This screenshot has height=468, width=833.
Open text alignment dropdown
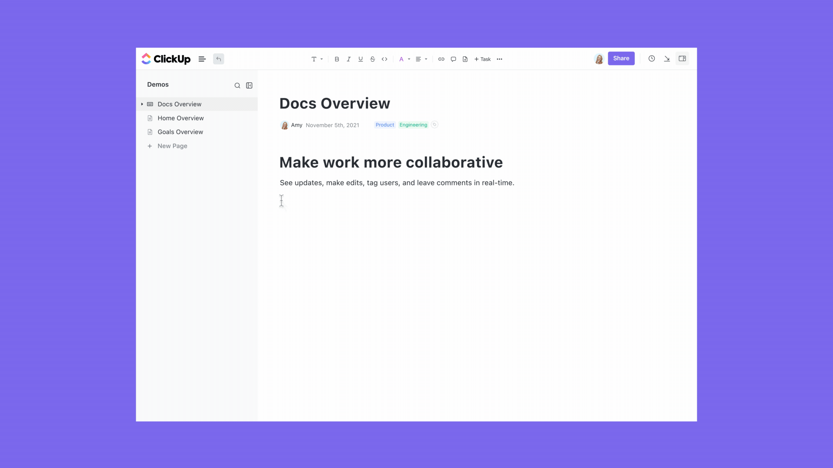(x=421, y=59)
